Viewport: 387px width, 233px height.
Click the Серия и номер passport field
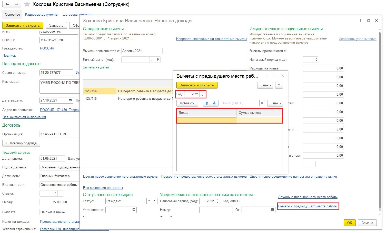[56, 73]
